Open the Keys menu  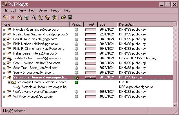[32, 10]
